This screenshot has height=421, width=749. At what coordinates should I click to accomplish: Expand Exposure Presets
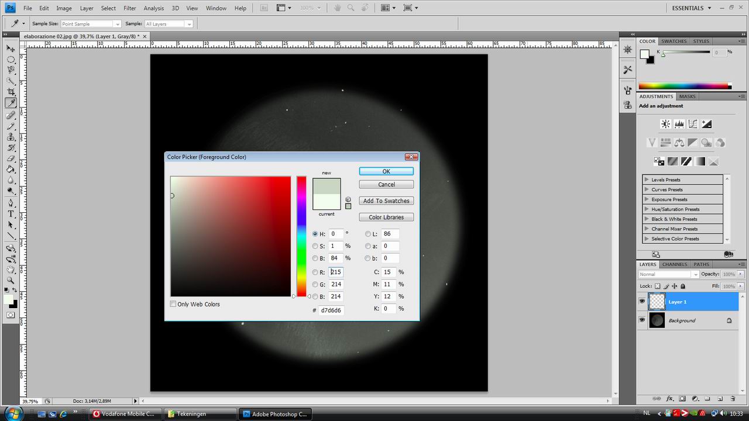coord(646,199)
